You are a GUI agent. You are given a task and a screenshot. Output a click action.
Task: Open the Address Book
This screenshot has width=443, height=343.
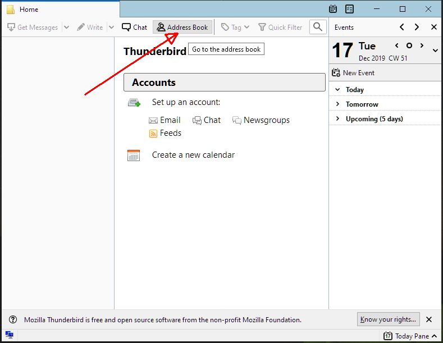click(182, 27)
